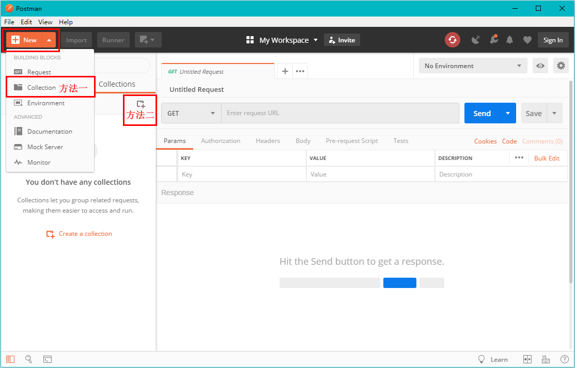575x368 pixels.
Task: Switch to the Params tab
Action: coord(175,141)
